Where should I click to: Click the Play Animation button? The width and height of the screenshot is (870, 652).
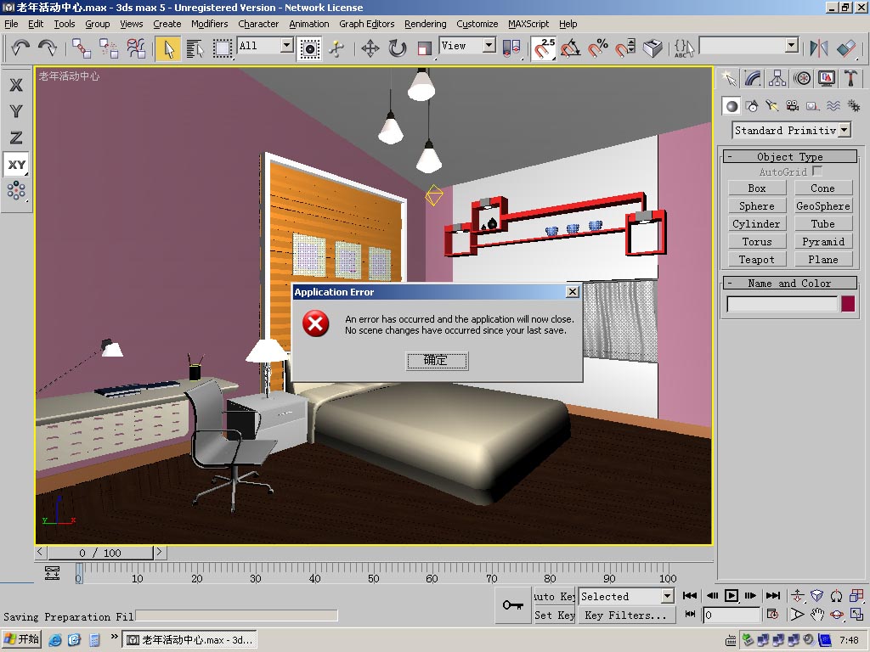point(732,595)
